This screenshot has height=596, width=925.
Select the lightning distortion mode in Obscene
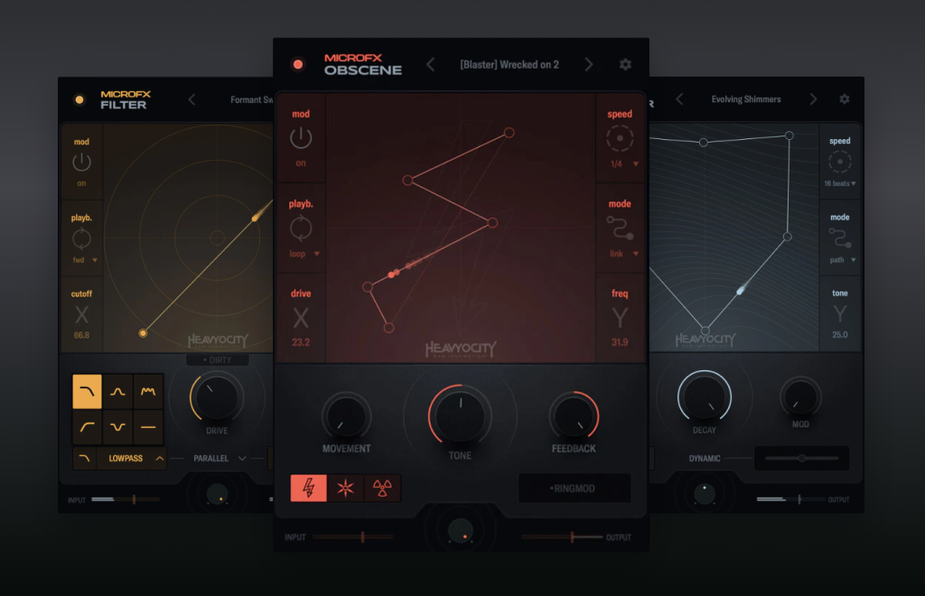(308, 488)
